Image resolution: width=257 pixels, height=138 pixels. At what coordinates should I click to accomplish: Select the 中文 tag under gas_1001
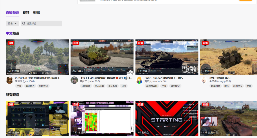coord(19,86)
